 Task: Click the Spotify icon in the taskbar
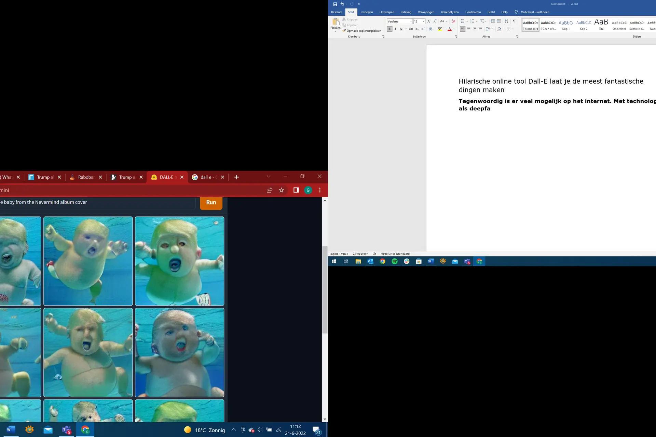395,262
